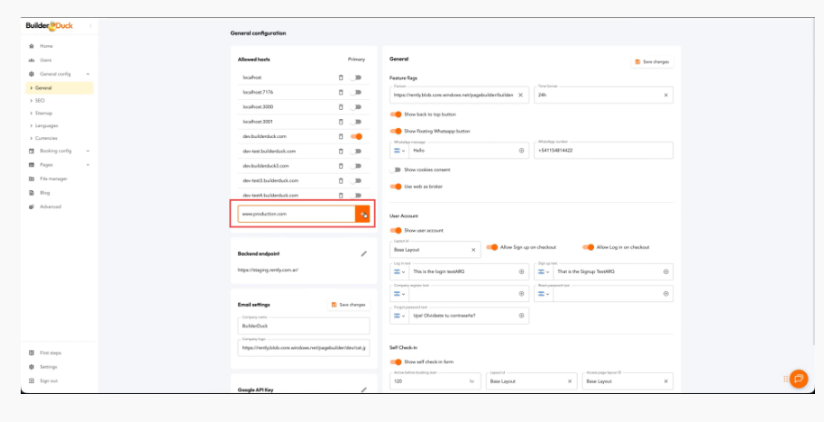This screenshot has width=824, height=422.
Task: Delete the localhost:7176 allowed host
Action: [341, 92]
